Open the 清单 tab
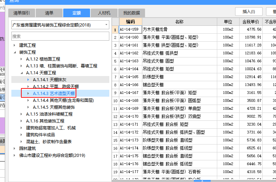Image resolution: width=276 pixels, height=182 pixels. pos(49,13)
